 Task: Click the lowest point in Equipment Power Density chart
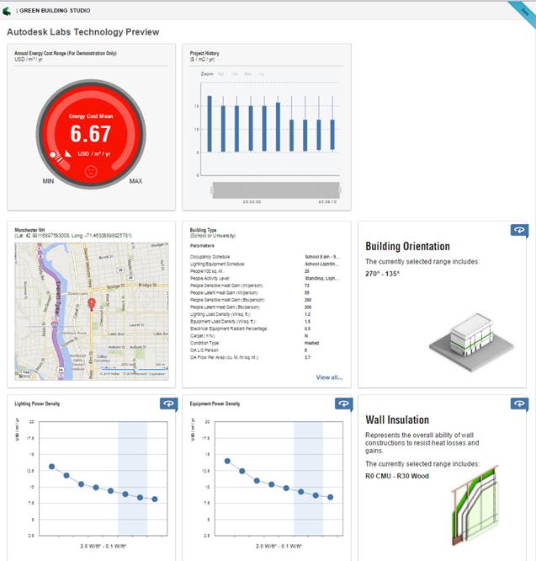pos(330,497)
